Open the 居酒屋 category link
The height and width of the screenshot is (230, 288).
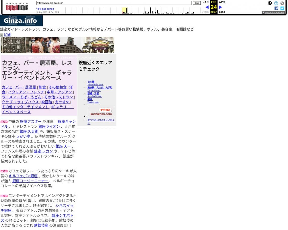point(31,87)
